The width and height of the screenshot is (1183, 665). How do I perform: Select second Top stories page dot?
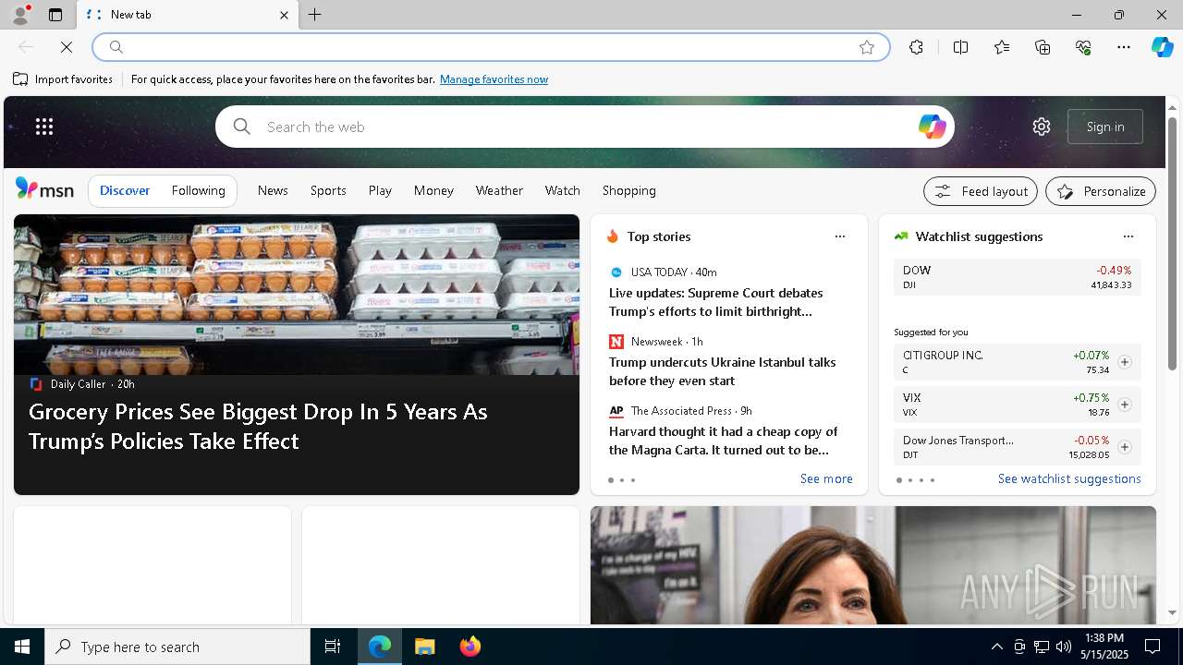coord(622,480)
